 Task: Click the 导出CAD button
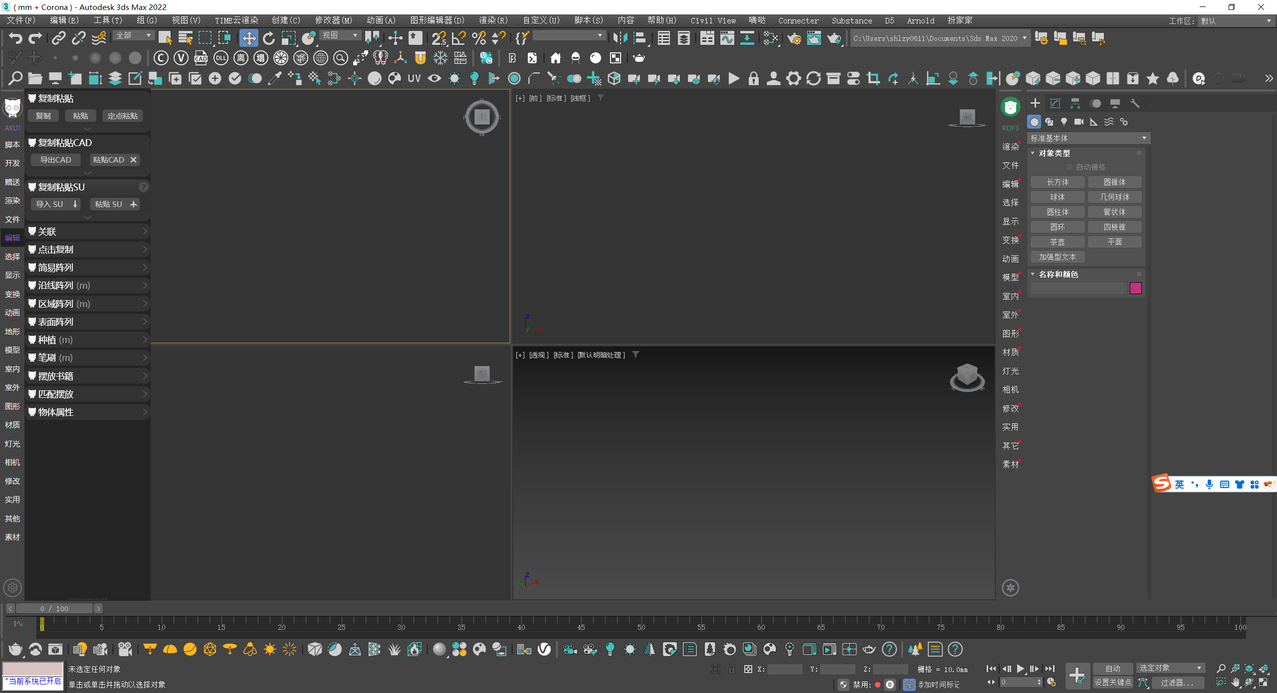(x=55, y=160)
